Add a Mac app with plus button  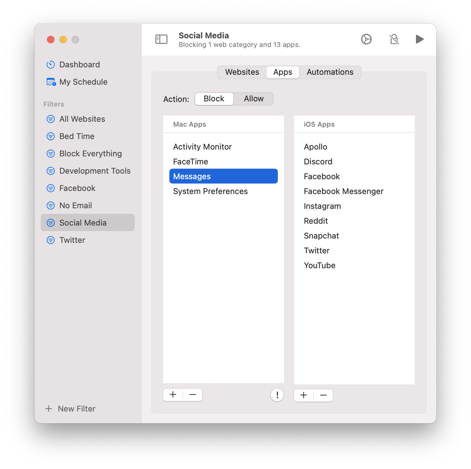pyautogui.click(x=173, y=395)
